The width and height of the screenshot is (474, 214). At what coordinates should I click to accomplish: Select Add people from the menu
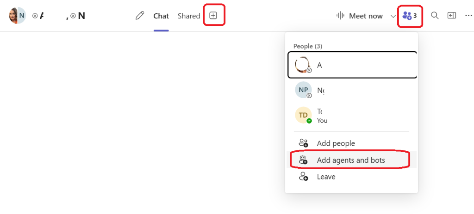coord(336,143)
